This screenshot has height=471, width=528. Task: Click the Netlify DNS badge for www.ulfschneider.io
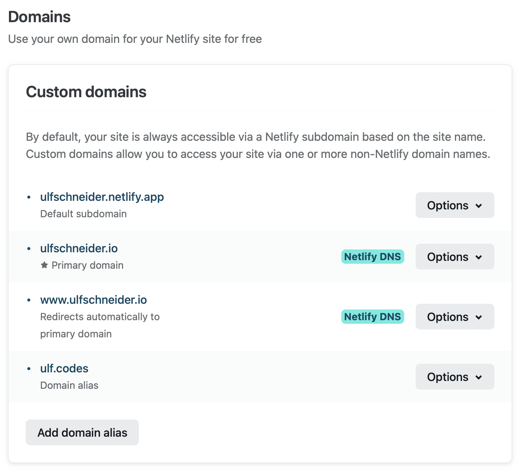(x=372, y=317)
